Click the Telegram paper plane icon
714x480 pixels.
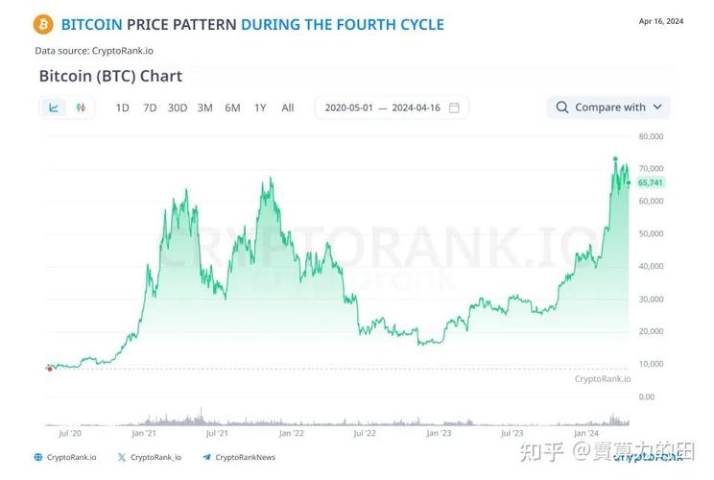(x=206, y=458)
